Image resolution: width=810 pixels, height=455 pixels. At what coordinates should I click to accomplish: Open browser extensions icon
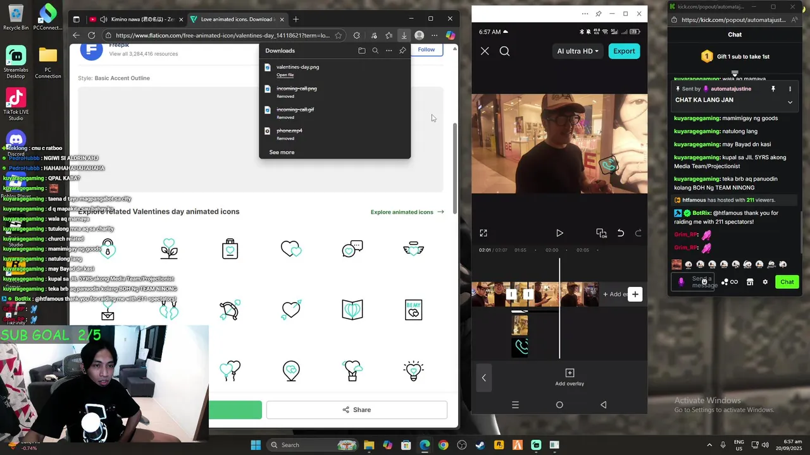356,35
